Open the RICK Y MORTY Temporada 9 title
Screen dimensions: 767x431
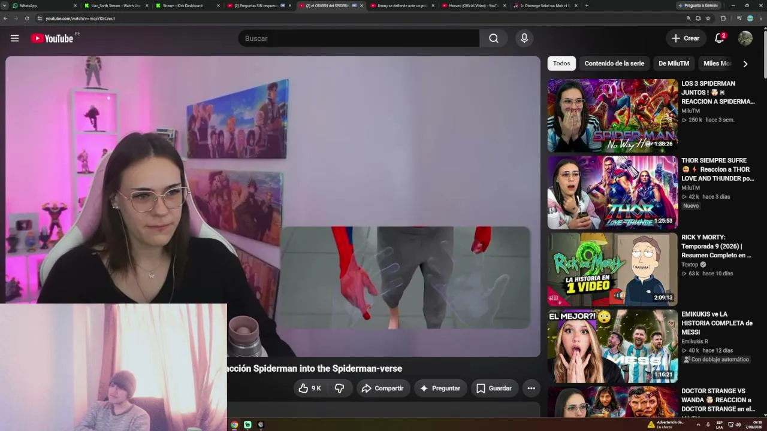(717, 246)
